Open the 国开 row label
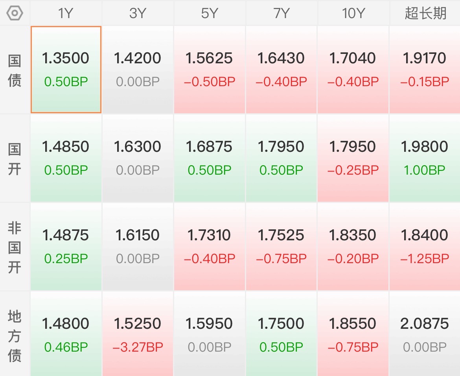Image resolution: width=460 pixels, height=376 pixels. (x=15, y=159)
